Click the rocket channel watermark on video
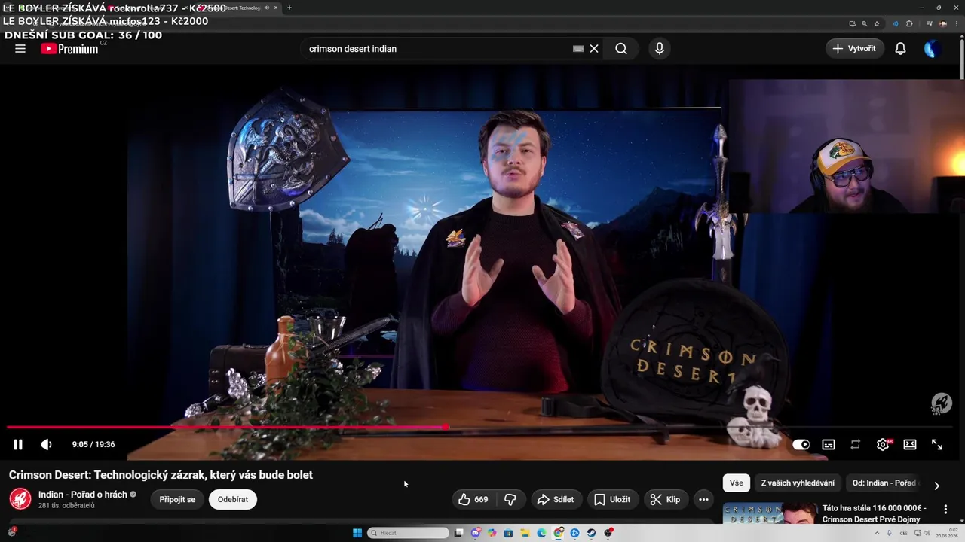This screenshot has width=965, height=542. pyautogui.click(x=941, y=403)
